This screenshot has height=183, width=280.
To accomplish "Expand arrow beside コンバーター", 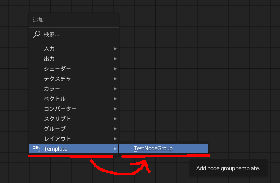I will (x=115, y=109).
